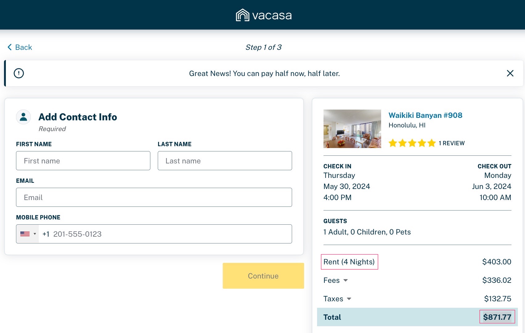Click into the First name field

[x=83, y=160]
